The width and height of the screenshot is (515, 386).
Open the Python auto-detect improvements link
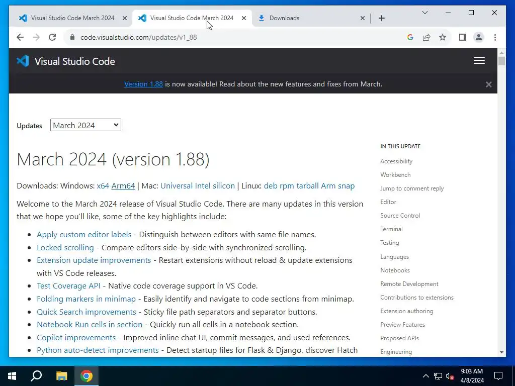pyautogui.click(x=98, y=350)
